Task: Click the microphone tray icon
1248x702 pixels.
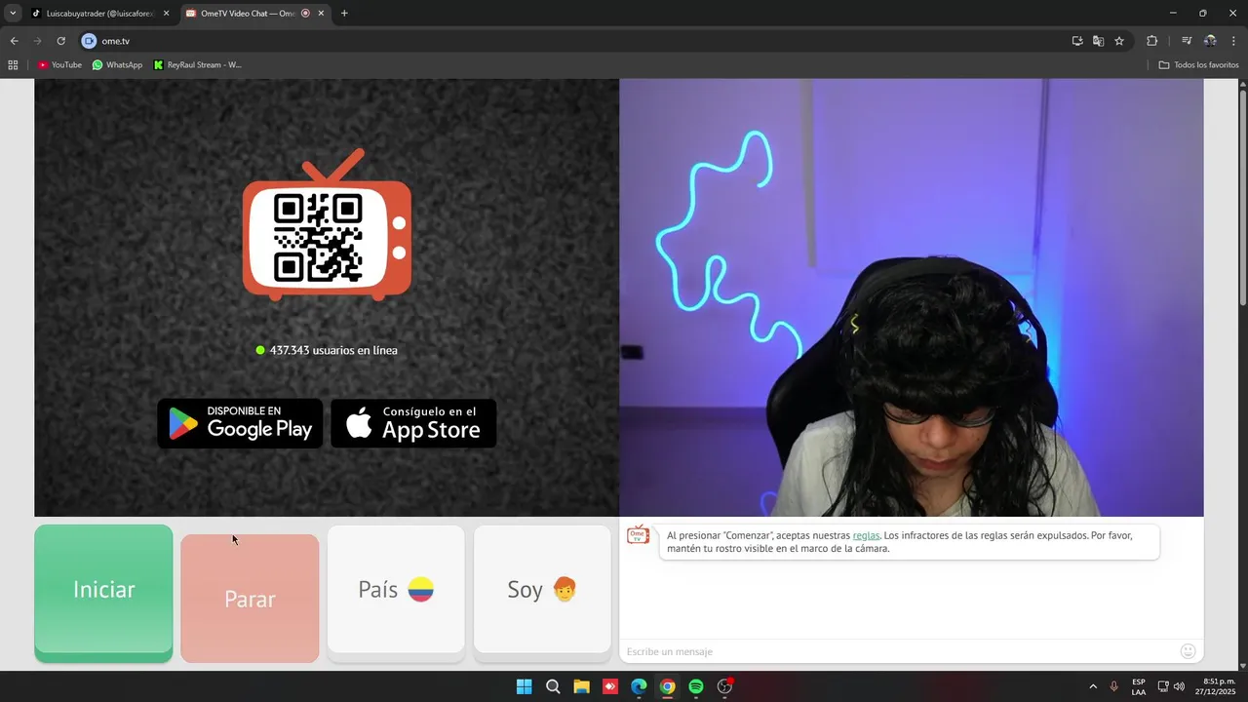Action: (1114, 686)
